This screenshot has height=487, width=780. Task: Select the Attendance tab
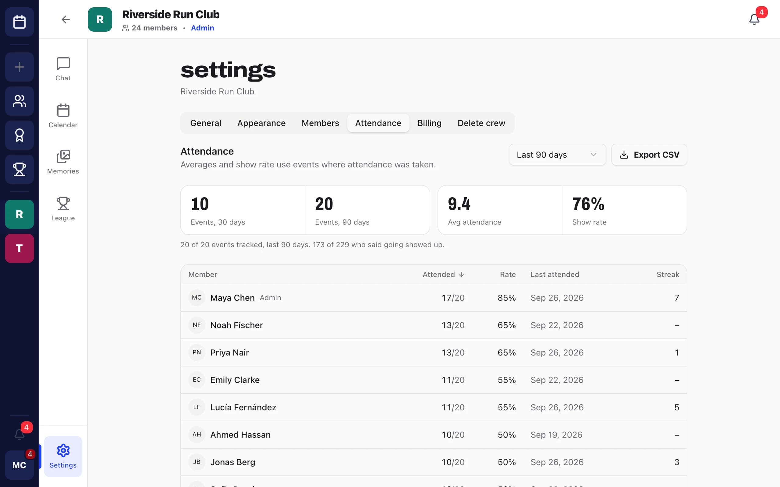(x=378, y=123)
